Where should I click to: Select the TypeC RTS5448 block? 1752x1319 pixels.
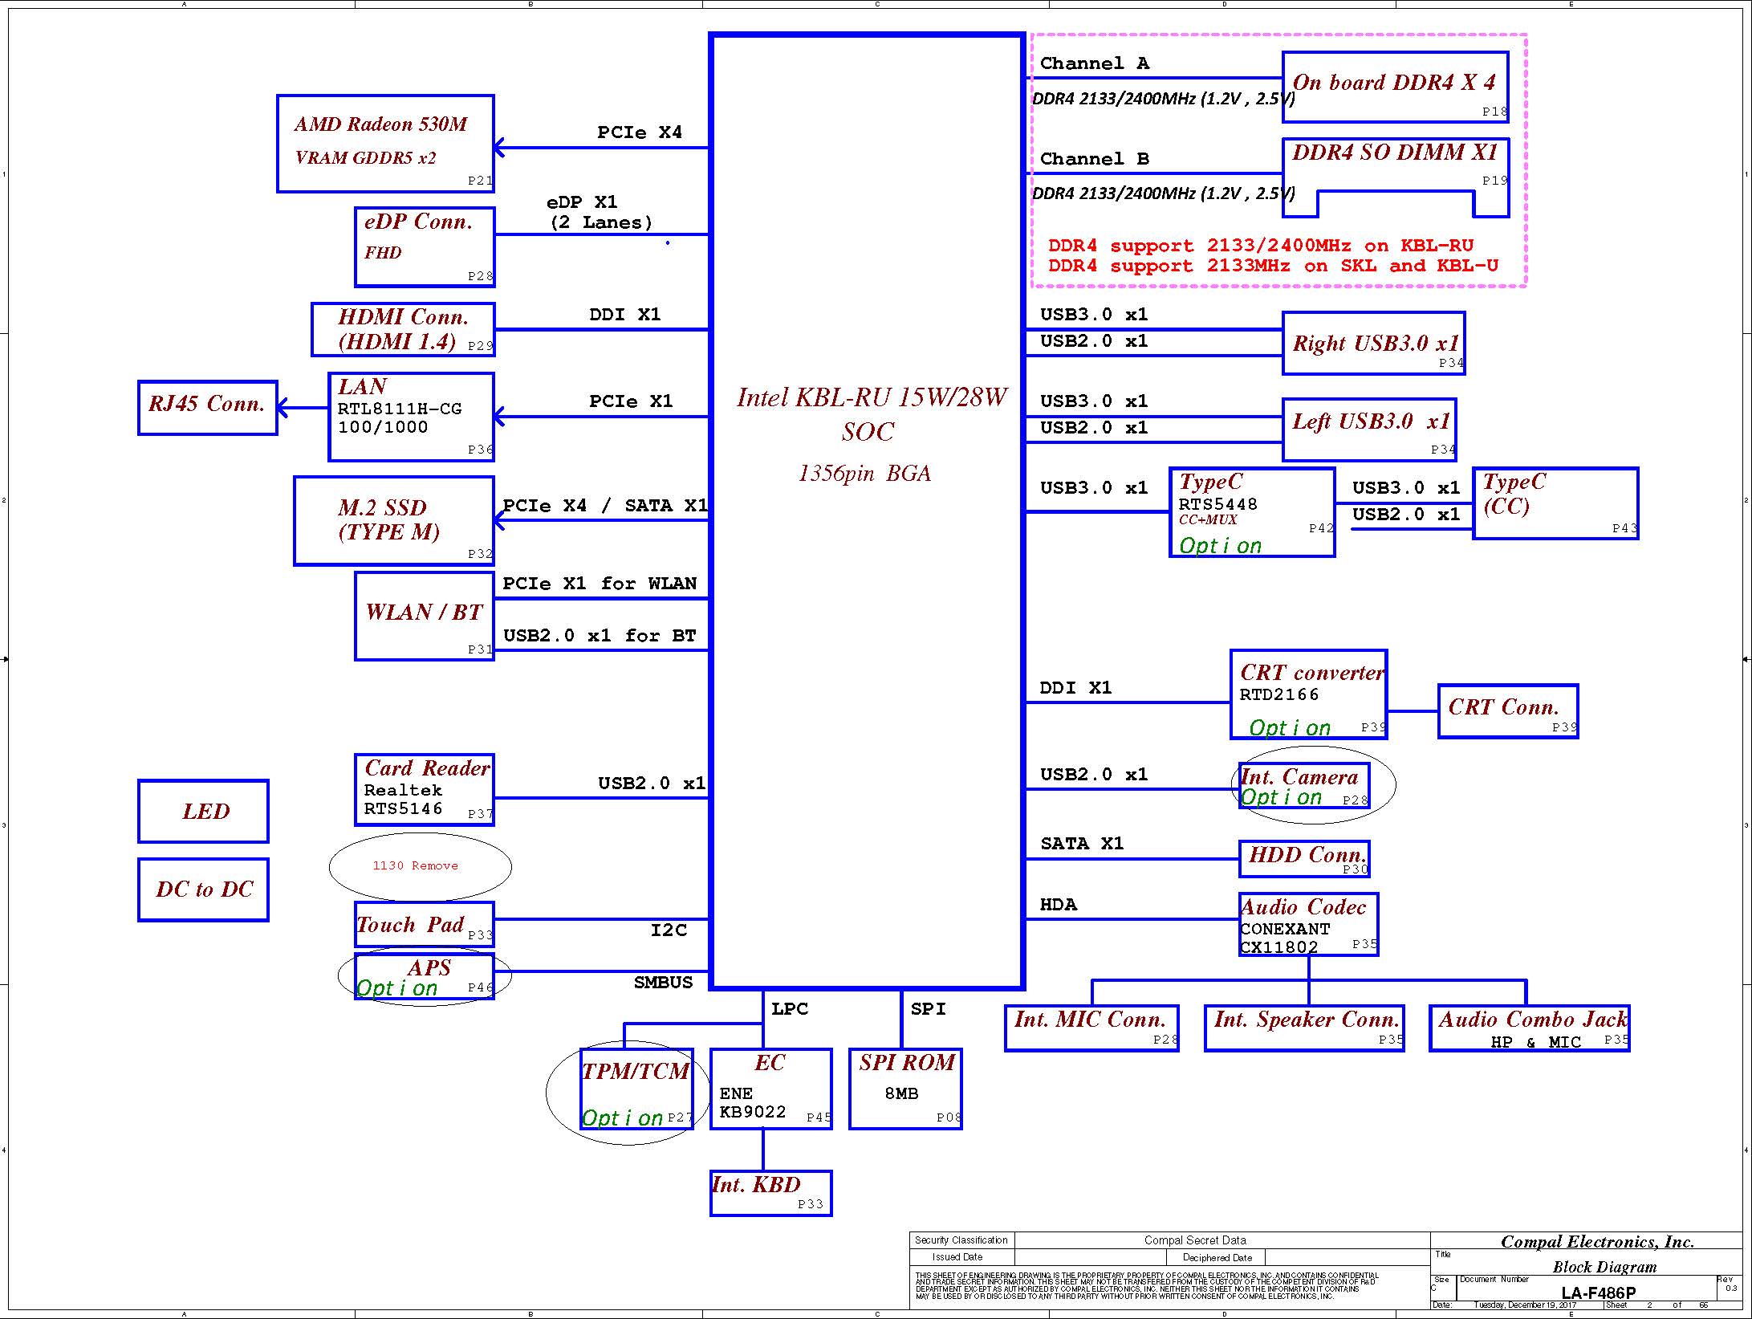pyautogui.click(x=1252, y=512)
